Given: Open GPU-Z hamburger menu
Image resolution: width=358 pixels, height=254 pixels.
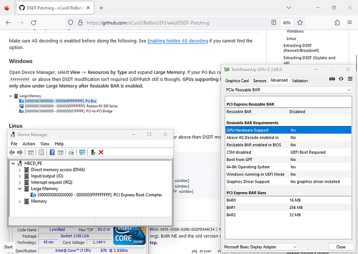Looking at the screenshot, I should click(x=350, y=79).
